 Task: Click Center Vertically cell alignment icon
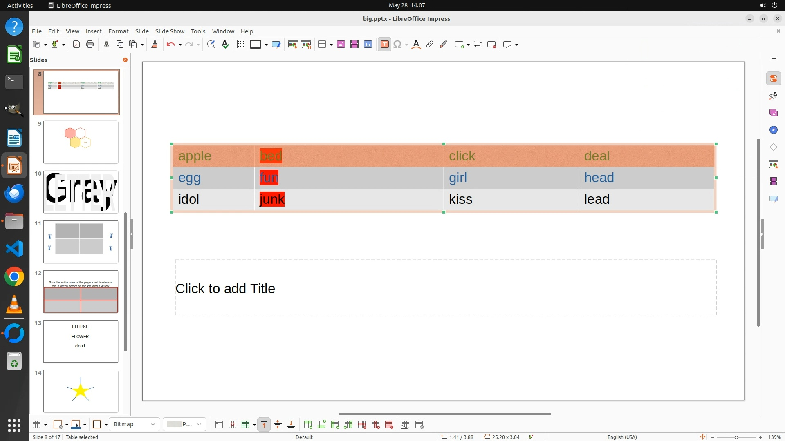point(278,425)
